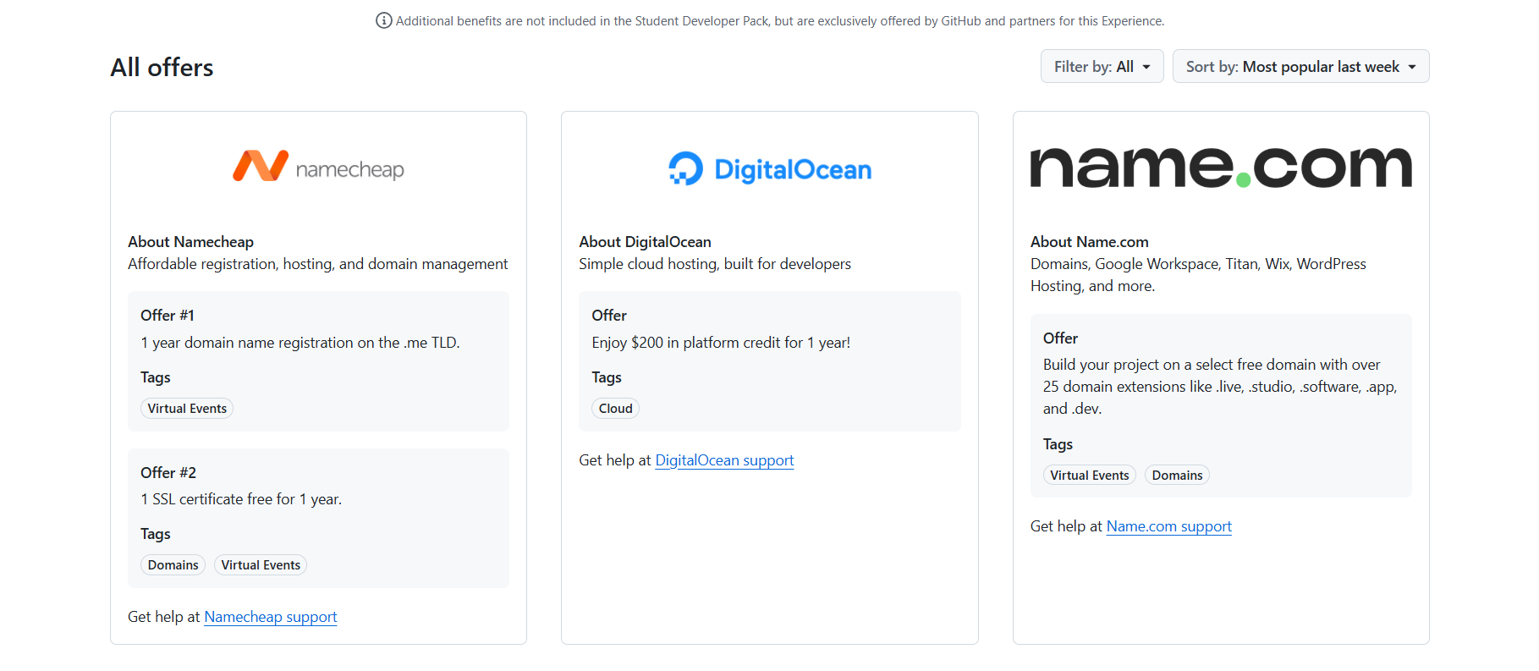Open the Filter by: All dropdown
1539x671 pixels.
tap(1102, 66)
